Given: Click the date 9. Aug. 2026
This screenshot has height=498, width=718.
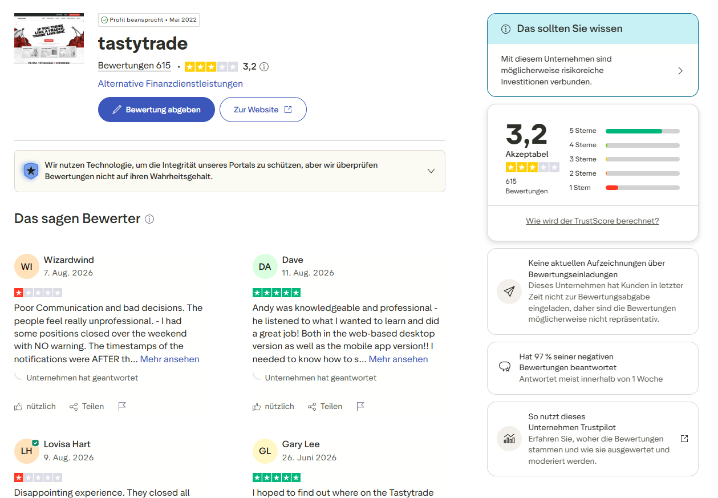Looking at the screenshot, I should coord(69,457).
